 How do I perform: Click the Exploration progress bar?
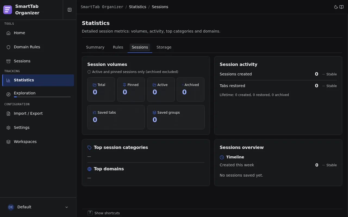pos(42,97)
